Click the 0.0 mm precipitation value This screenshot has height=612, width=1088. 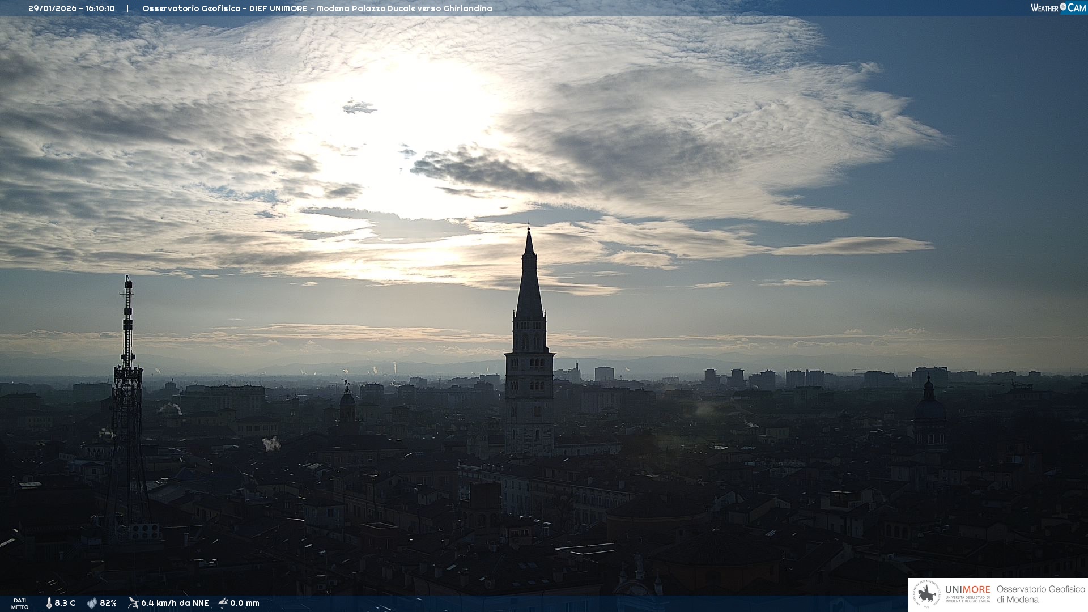pyautogui.click(x=245, y=603)
